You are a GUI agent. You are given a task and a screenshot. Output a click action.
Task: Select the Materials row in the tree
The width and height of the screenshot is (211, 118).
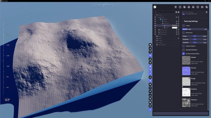point(167,24)
